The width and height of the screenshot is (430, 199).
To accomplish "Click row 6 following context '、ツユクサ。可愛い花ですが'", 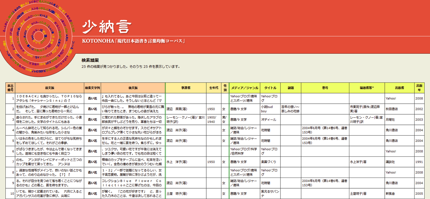I will click(x=133, y=151).
